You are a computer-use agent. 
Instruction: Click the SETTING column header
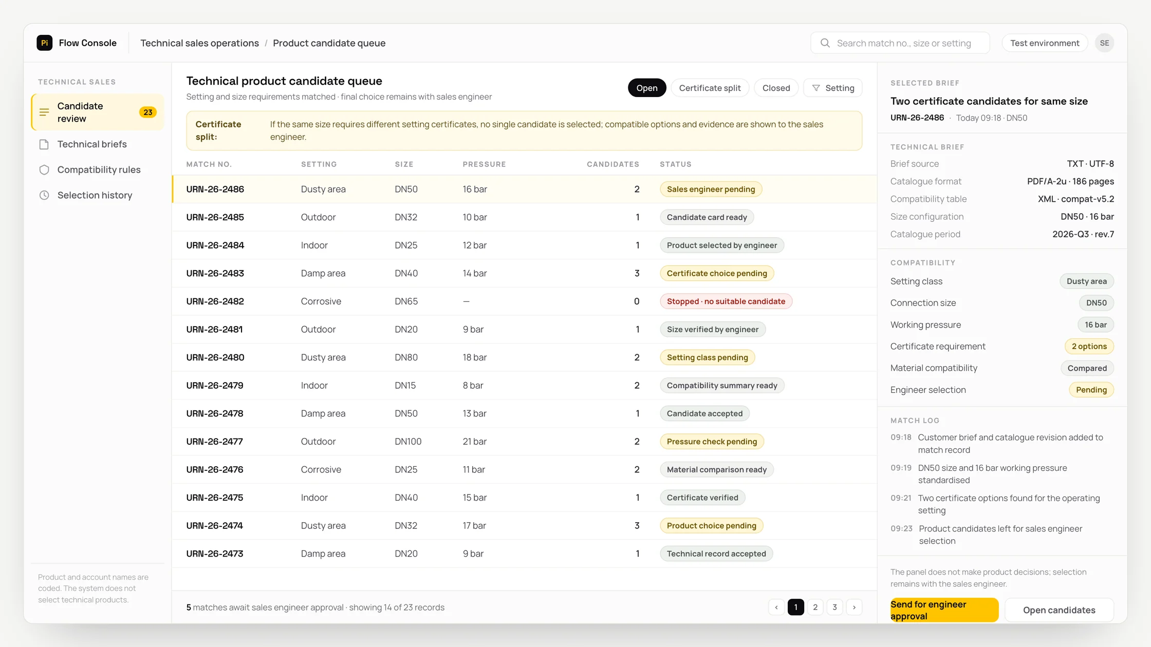(319, 164)
